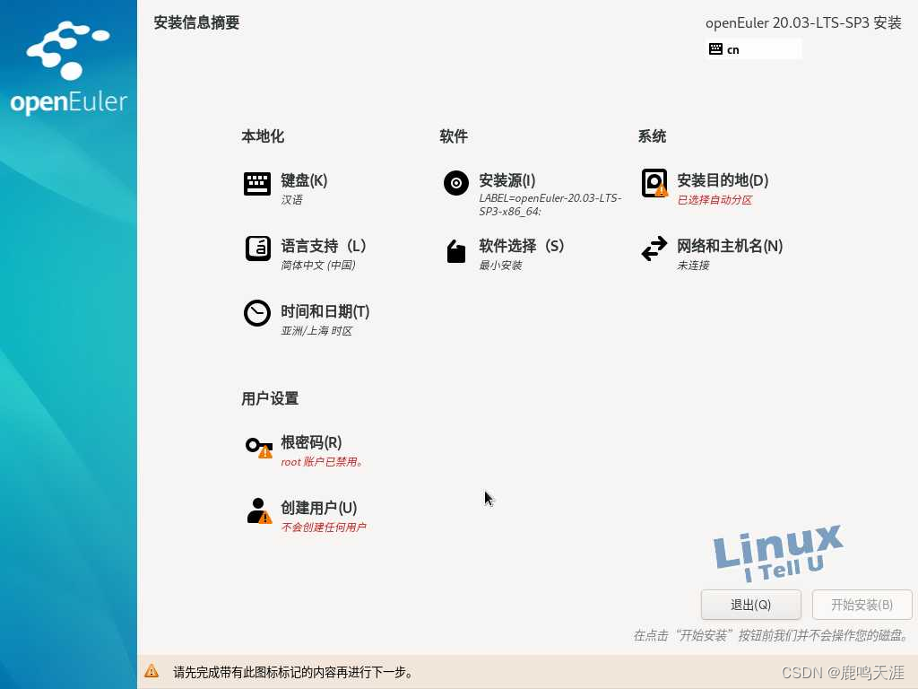Open 语言支持 (L) settings

[323, 246]
